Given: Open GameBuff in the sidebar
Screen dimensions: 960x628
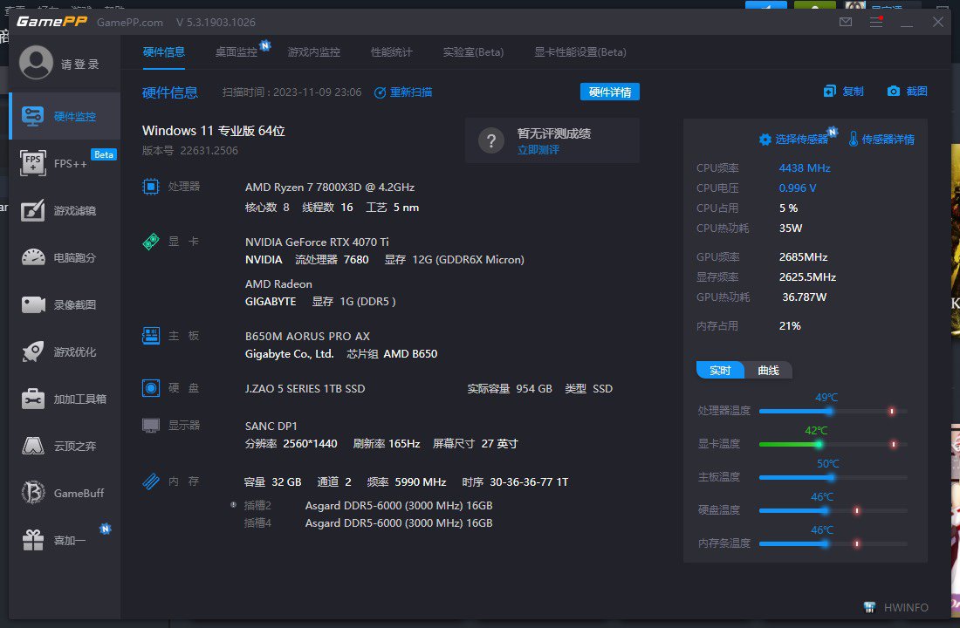Looking at the screenshot, I should pos(65,494).
